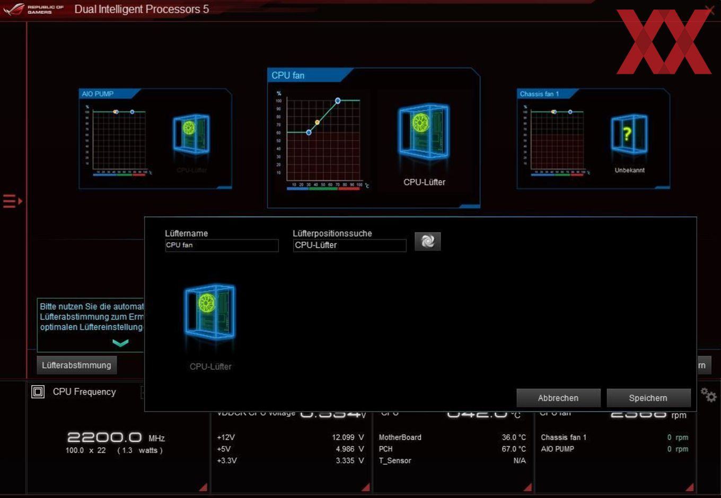This screenshot has height=498, width=721.
Task: Open the settings gears icon
Action: pos(708,395)
